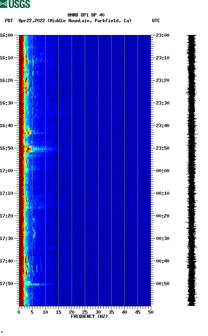This screenshot has width=208, height=336.
Task: Click the '23:40' UTC time label
Action: (163, 126)
